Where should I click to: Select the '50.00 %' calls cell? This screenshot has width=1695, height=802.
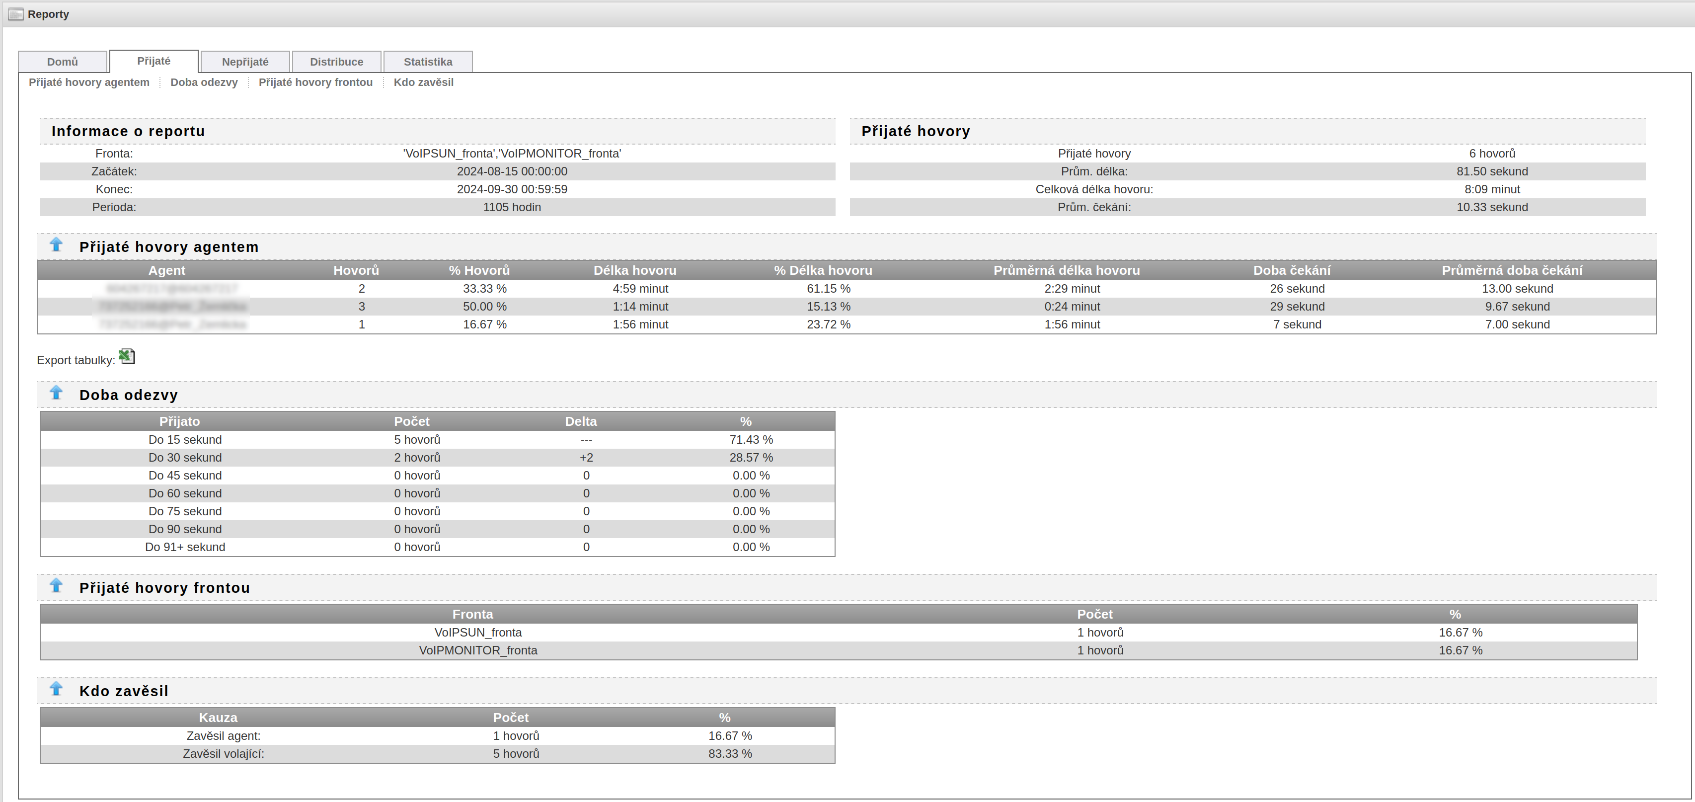[x=484, y=307]
